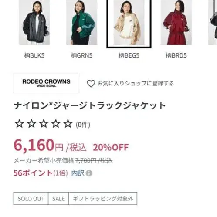Click the SALE tag
Viewport: 217px width, 217px height.
pos(58,199)
